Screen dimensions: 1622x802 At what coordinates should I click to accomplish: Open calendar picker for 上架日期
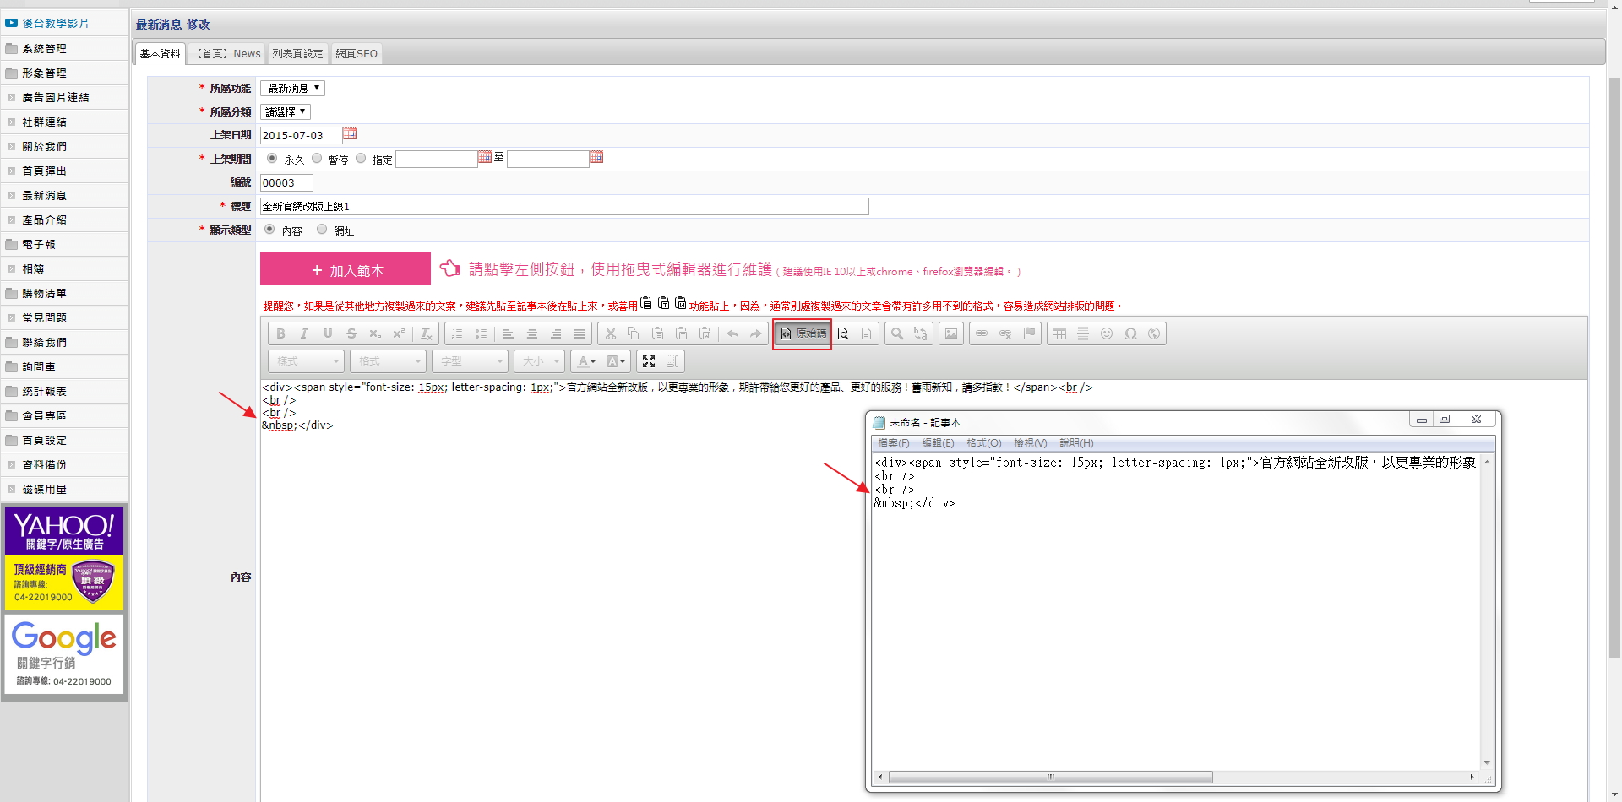click(350, 134)
